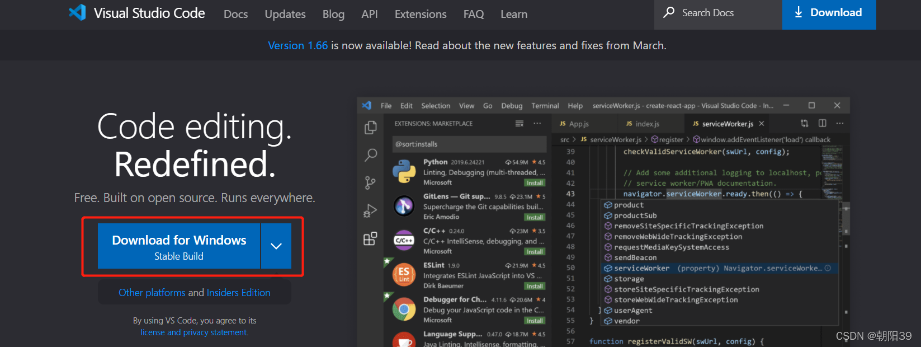Screen dimensions: 921x347
Task: Select the productSub autocomplete suggestion
Action: (x=720, y=215)
